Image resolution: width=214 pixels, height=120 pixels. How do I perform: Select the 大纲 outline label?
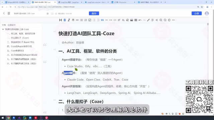4,25
